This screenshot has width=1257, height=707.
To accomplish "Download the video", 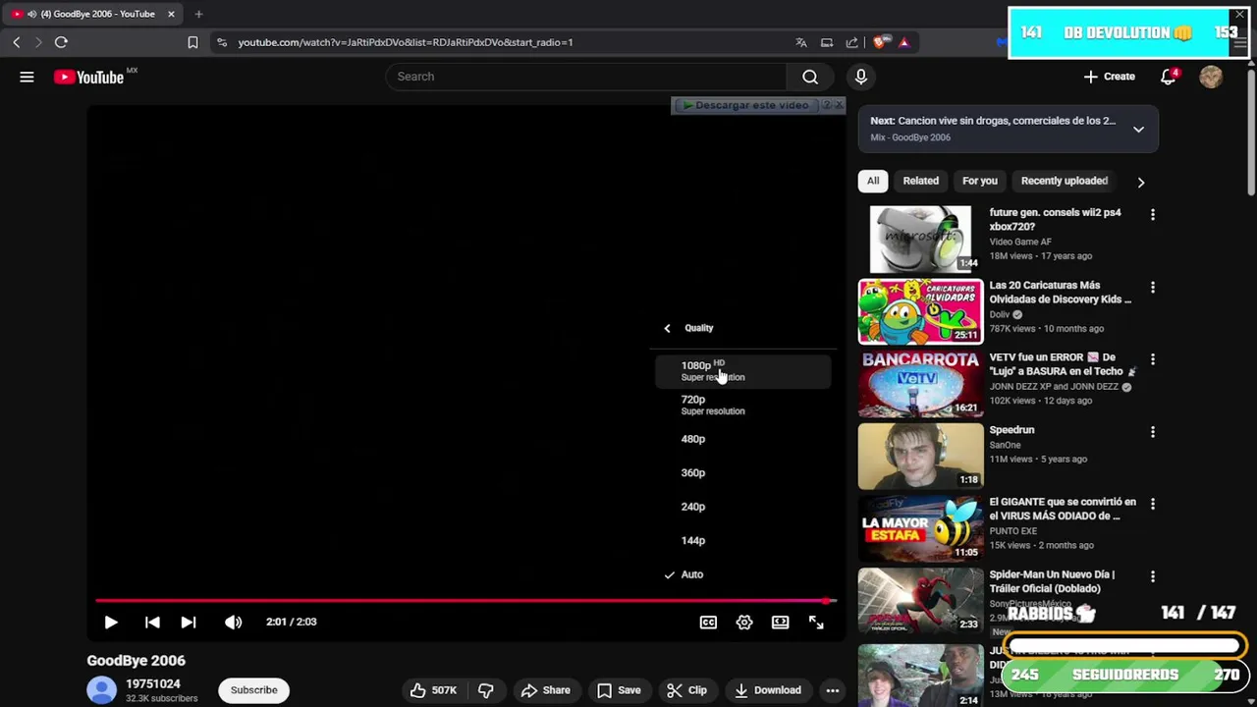I will click(x=768, y=690).
